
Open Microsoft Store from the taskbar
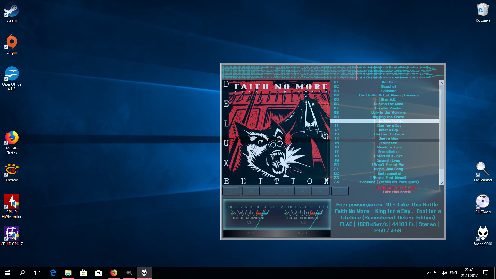(83, 273)
